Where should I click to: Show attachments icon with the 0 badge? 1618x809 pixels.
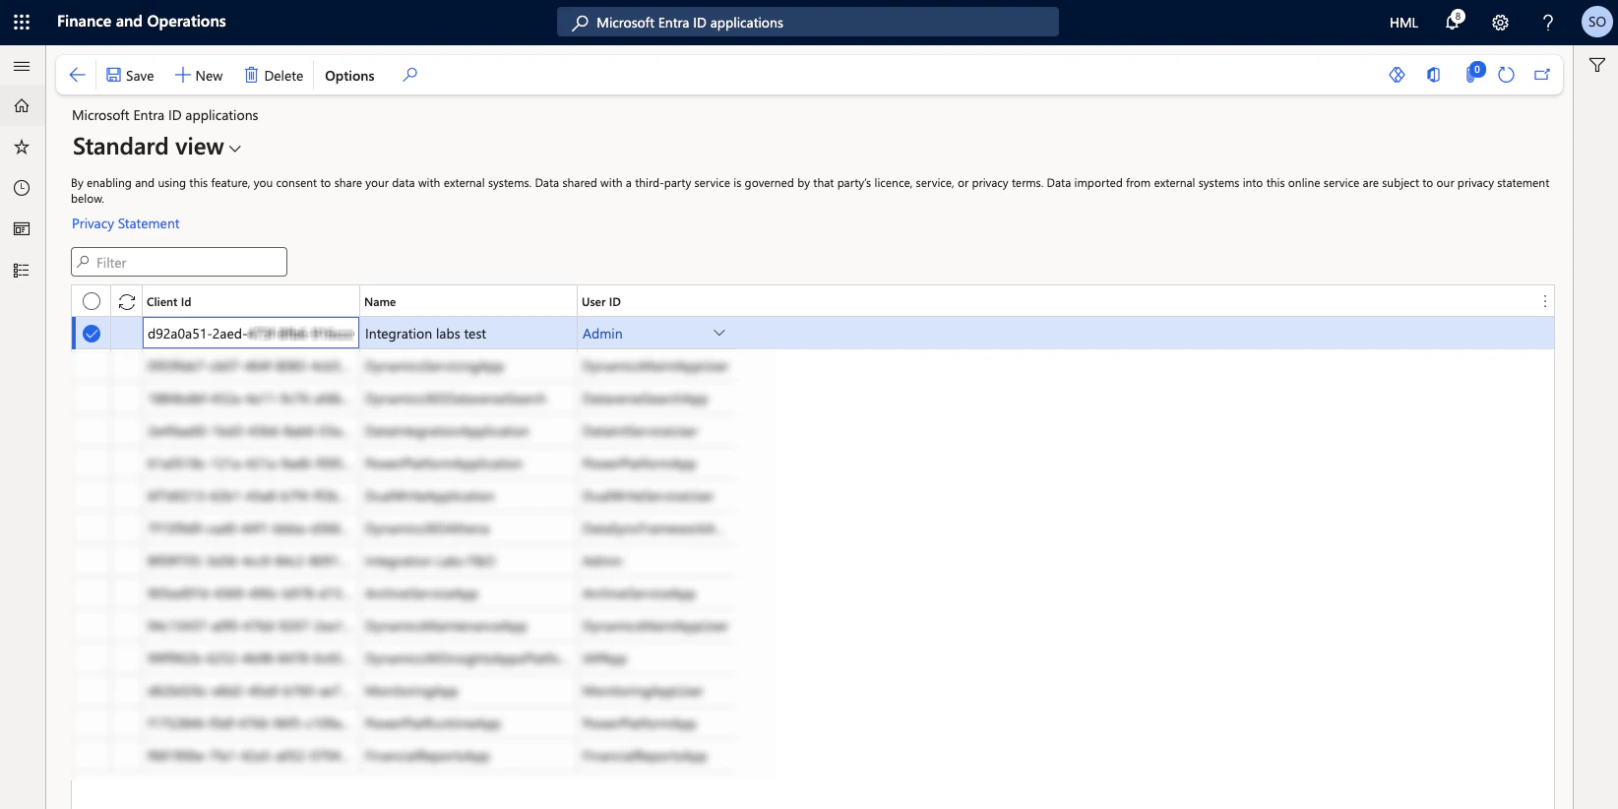pyautogui.click(x=1473, y=74)
